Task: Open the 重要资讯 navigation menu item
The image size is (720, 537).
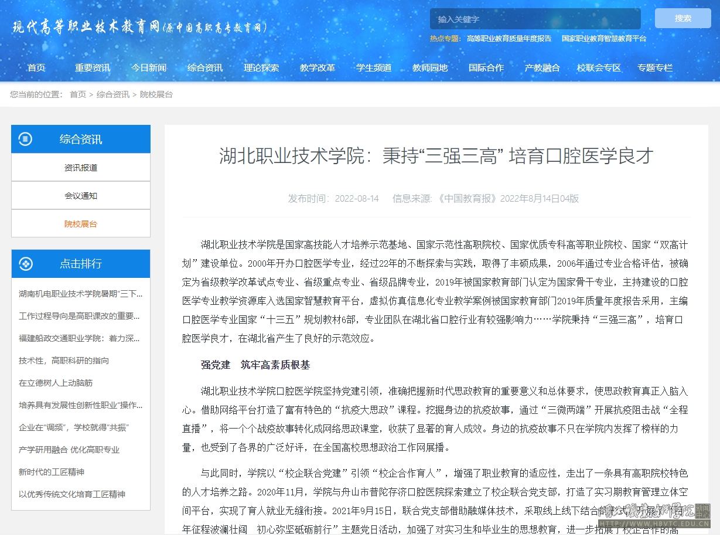Action: pos(93,67)
